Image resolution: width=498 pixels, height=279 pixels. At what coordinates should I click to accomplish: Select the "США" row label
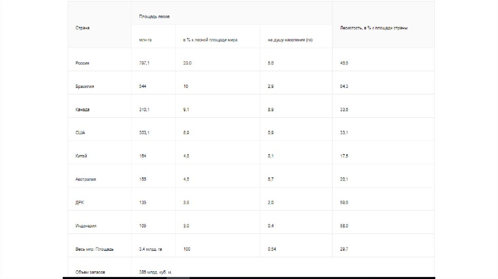tap(80, 133)
